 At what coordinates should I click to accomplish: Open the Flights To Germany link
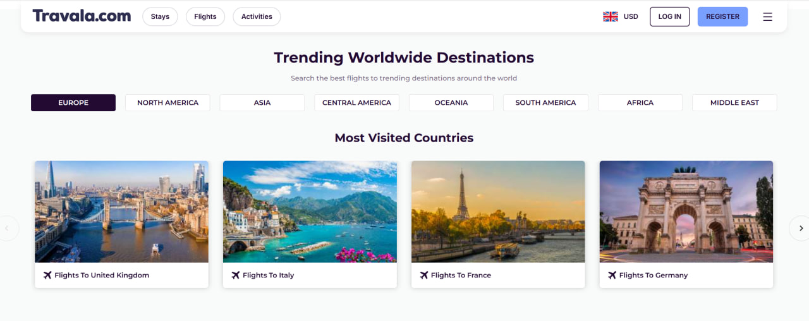pyautogui.click(x=654, y=276)
